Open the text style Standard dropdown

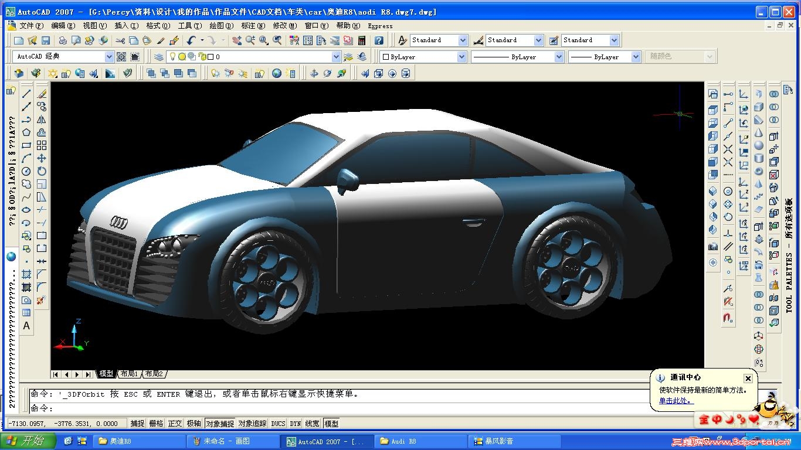pos(463,40)
